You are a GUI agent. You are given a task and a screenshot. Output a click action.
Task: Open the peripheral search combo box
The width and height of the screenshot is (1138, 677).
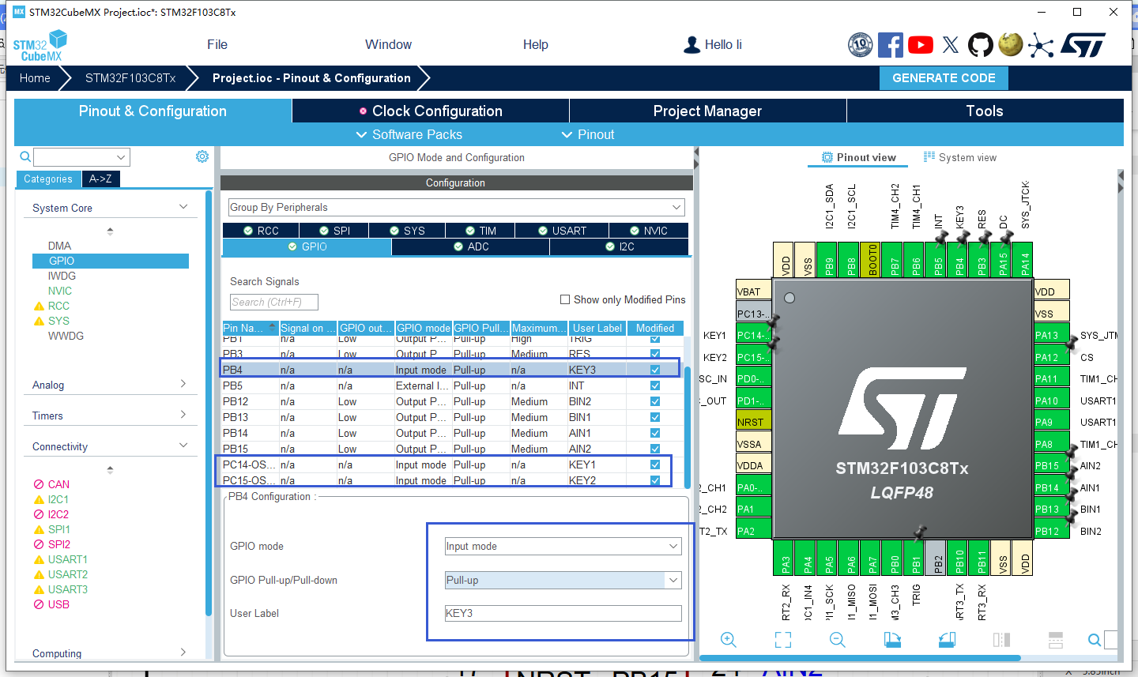[x=81, y=156]
